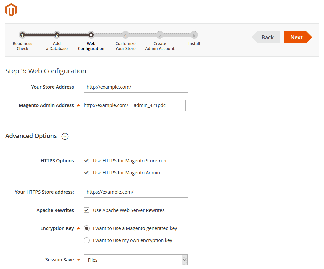The image size is (324, 269).
Task: Click the Readiness Check step label
Action: 23,46
